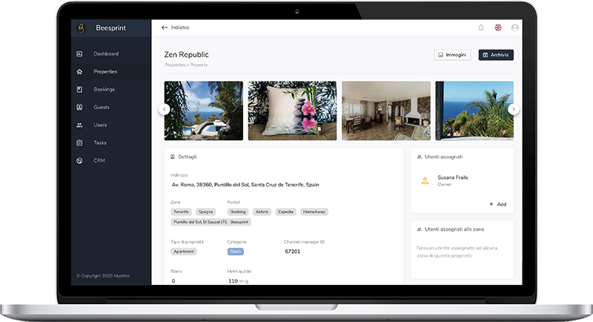Open the dining room photo
Screen dimensions: 593x322
pos(386,111)
